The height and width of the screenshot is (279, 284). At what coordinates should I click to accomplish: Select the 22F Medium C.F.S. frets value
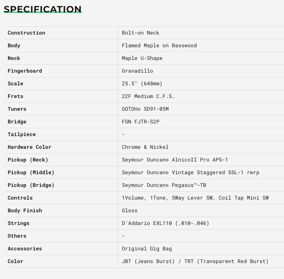[x=148, y=96]
